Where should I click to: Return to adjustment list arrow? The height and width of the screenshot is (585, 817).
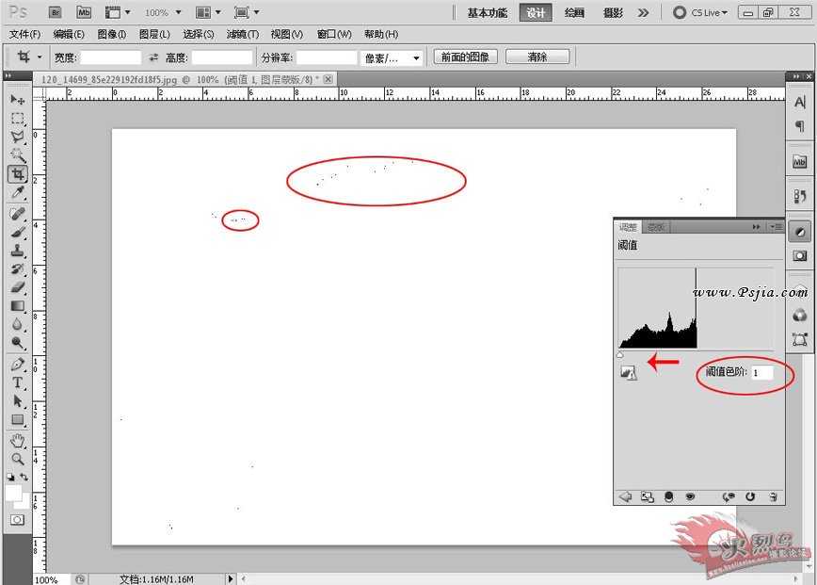click(626, 496)
